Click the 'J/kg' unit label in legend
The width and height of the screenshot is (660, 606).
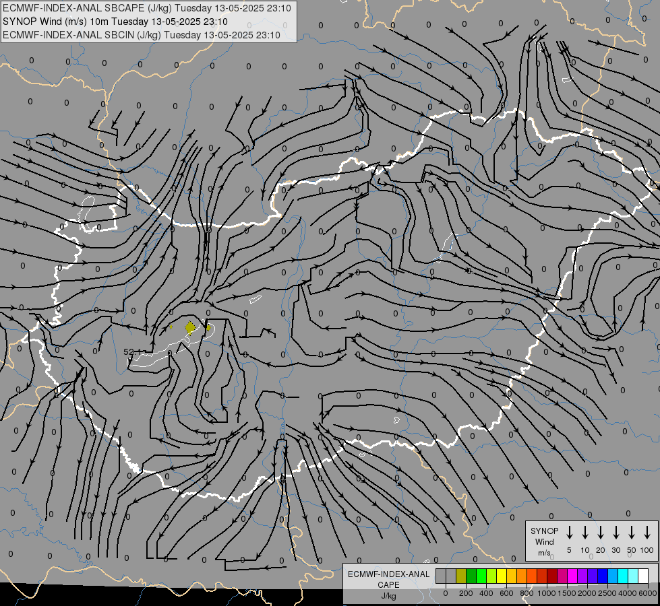(x=388, y=596)
